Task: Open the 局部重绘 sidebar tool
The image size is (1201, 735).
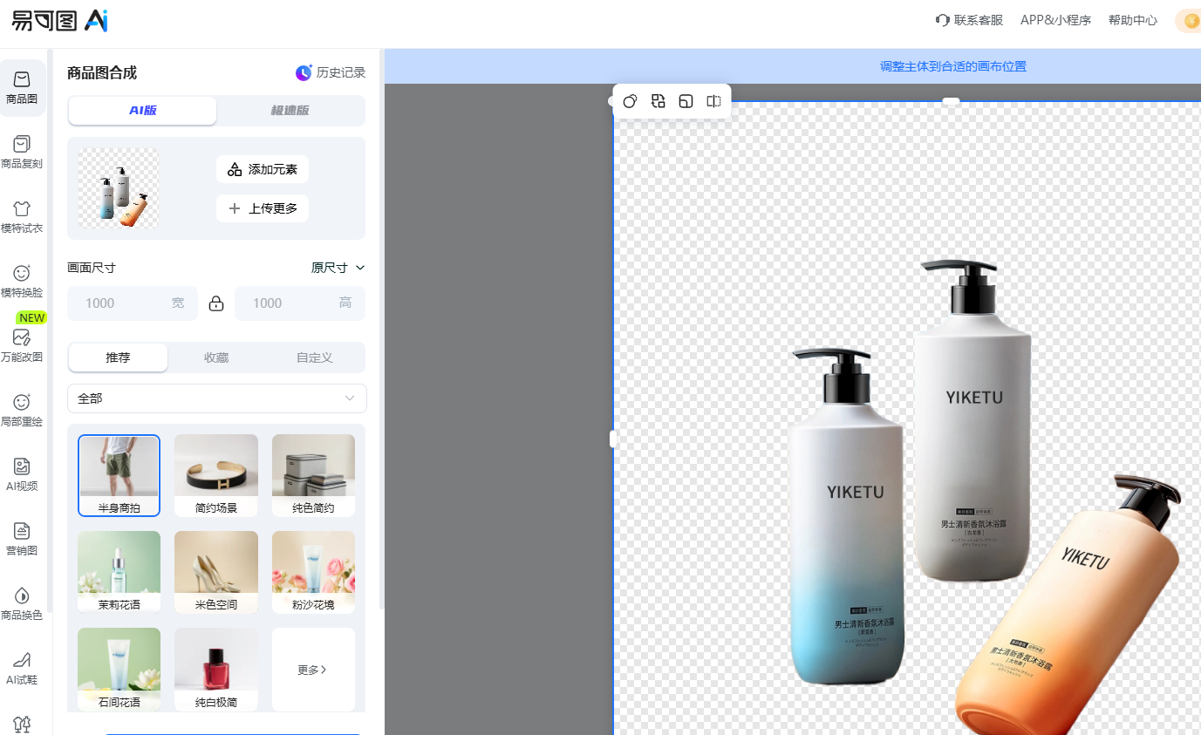Action: click(x=22, y=411)
